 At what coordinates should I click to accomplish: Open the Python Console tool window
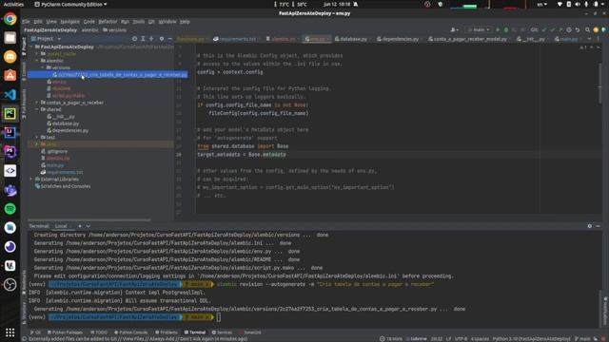(x=131, y=332)
